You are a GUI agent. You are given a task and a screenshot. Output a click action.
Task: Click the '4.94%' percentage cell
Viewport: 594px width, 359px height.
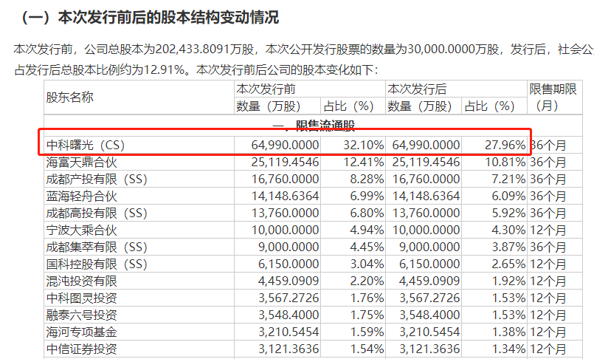pyautogui.click(x=367, y=230)
